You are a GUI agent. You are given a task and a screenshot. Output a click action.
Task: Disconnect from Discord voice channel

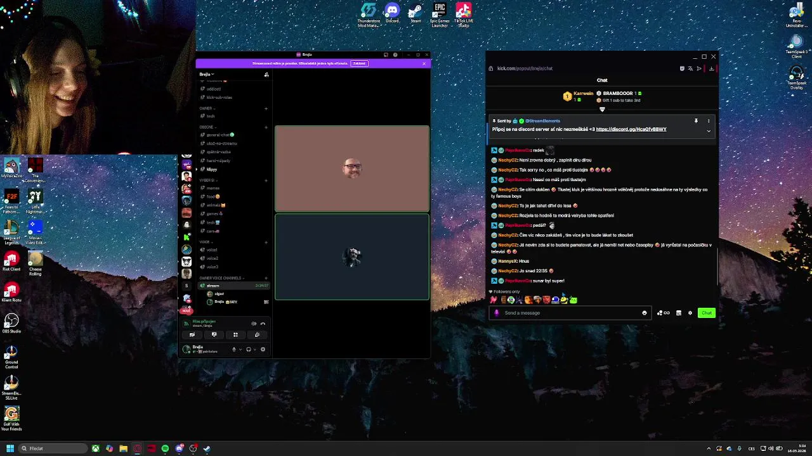[x=263, y=324]
